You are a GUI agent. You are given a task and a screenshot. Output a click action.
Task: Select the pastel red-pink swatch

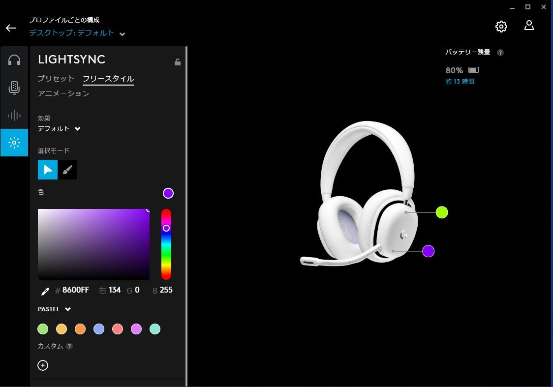(118, 329)
